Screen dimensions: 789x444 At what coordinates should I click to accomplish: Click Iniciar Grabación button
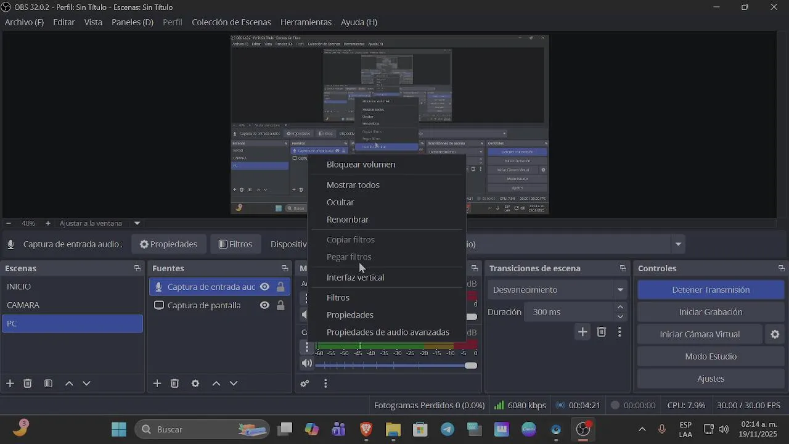pos(711,312)
